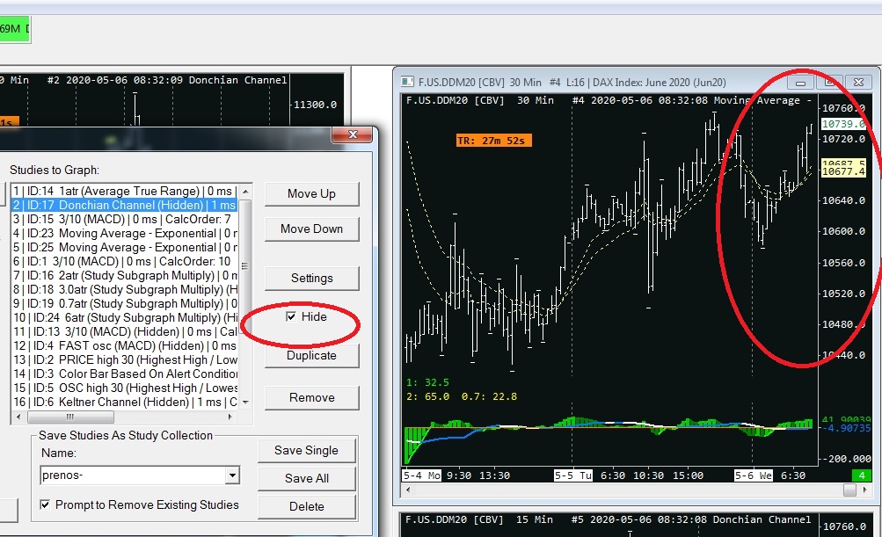The image size is (882, 537).
Task: Select ID:3 Color Bar Based On Alert row
Action: click(x=125, y=374)
